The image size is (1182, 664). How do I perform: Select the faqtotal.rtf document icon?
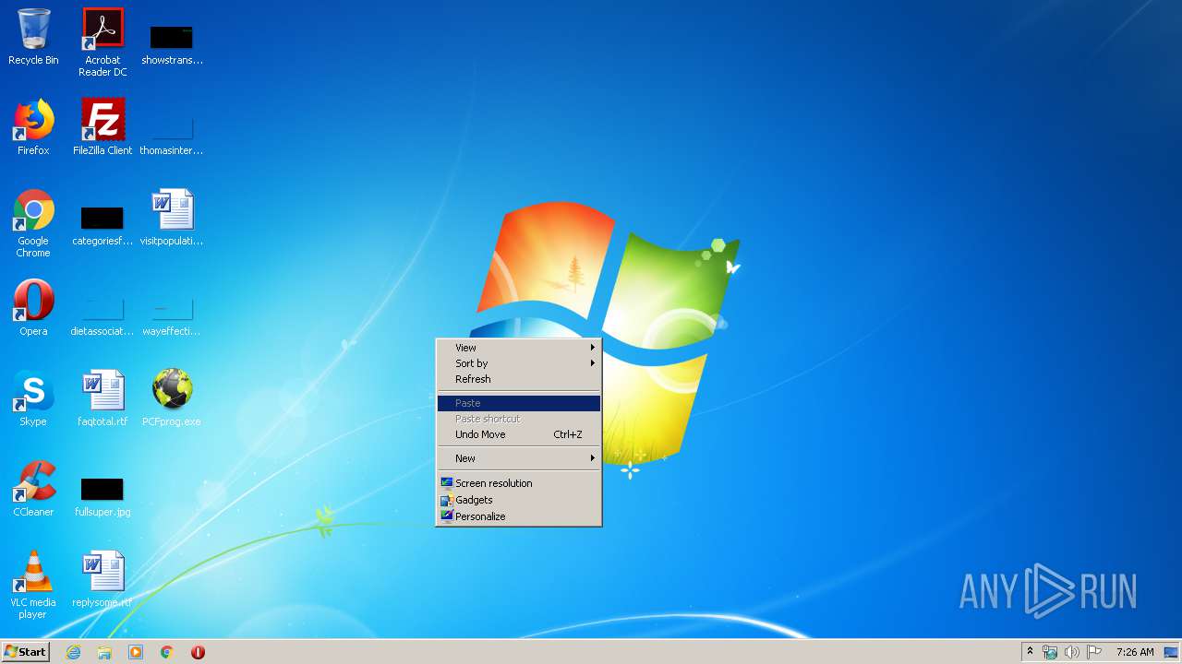point(103,398)
